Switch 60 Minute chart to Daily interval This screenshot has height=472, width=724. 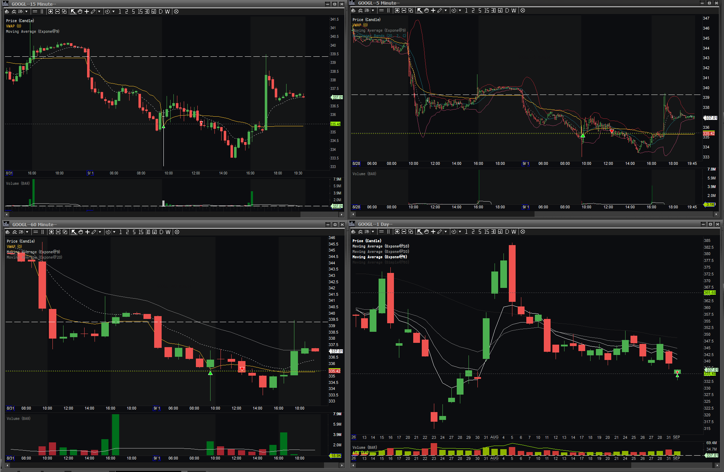click(161, 232)
